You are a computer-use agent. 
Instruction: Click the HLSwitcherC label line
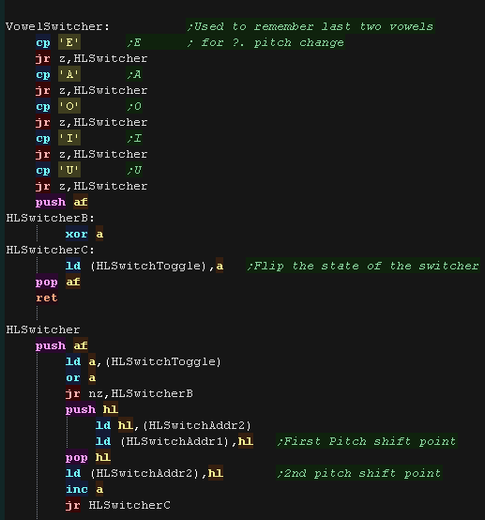click(51, 250)
